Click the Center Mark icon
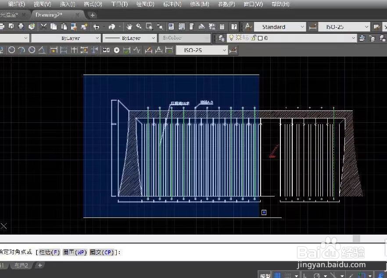This screenshot has height=278, width=387. click(117, 50)
